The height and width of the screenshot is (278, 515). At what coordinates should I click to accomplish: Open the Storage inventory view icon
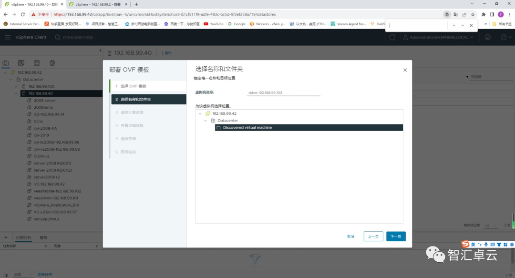(x=37, y=63)
